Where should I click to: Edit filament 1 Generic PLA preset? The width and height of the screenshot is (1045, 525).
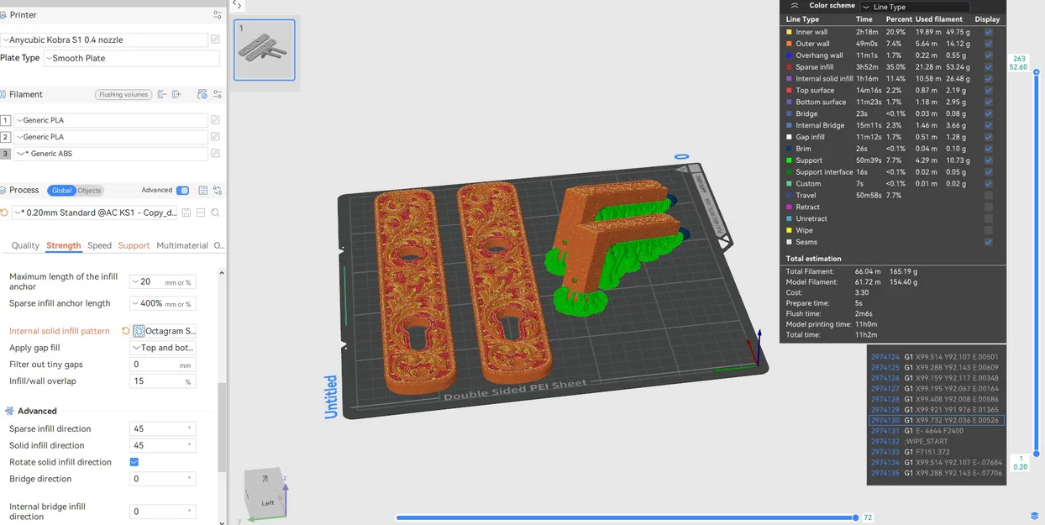[x=215, y=120]
